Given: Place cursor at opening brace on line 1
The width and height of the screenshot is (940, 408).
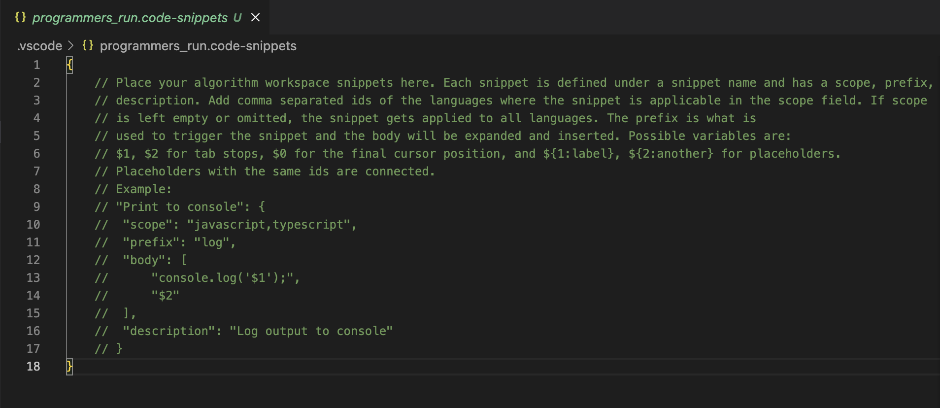Looking at the screenshot, I should tap(69, 65).
